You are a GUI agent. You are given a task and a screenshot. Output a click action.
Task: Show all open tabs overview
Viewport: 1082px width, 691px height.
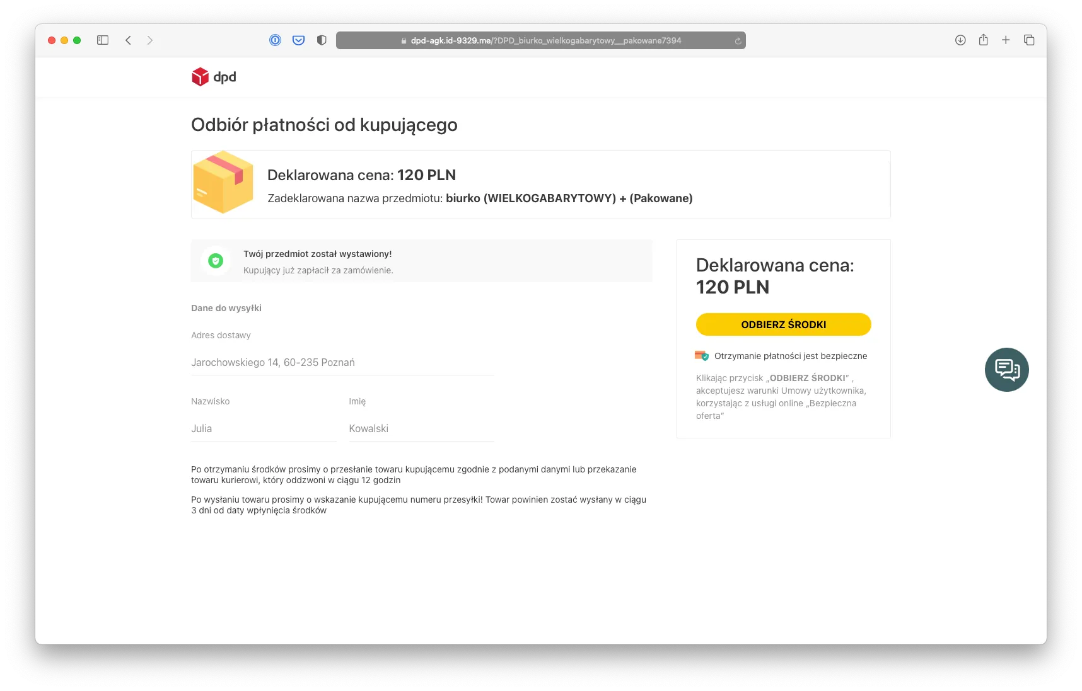[1028, 40]
